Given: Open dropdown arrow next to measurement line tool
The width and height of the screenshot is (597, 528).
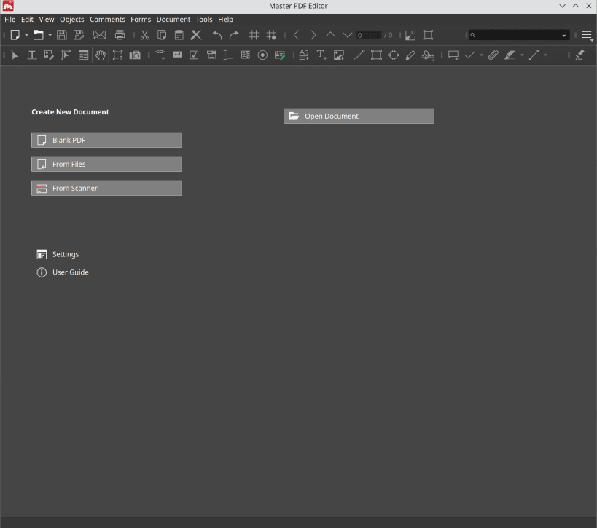Looking at the screenshot, I should pos(545,55).
